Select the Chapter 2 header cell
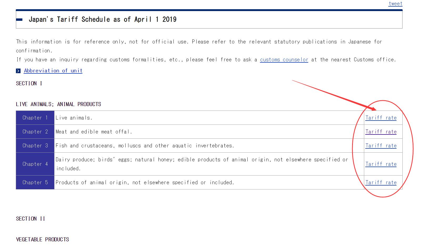Screen dimensions: 440x245 pos(35,132)
